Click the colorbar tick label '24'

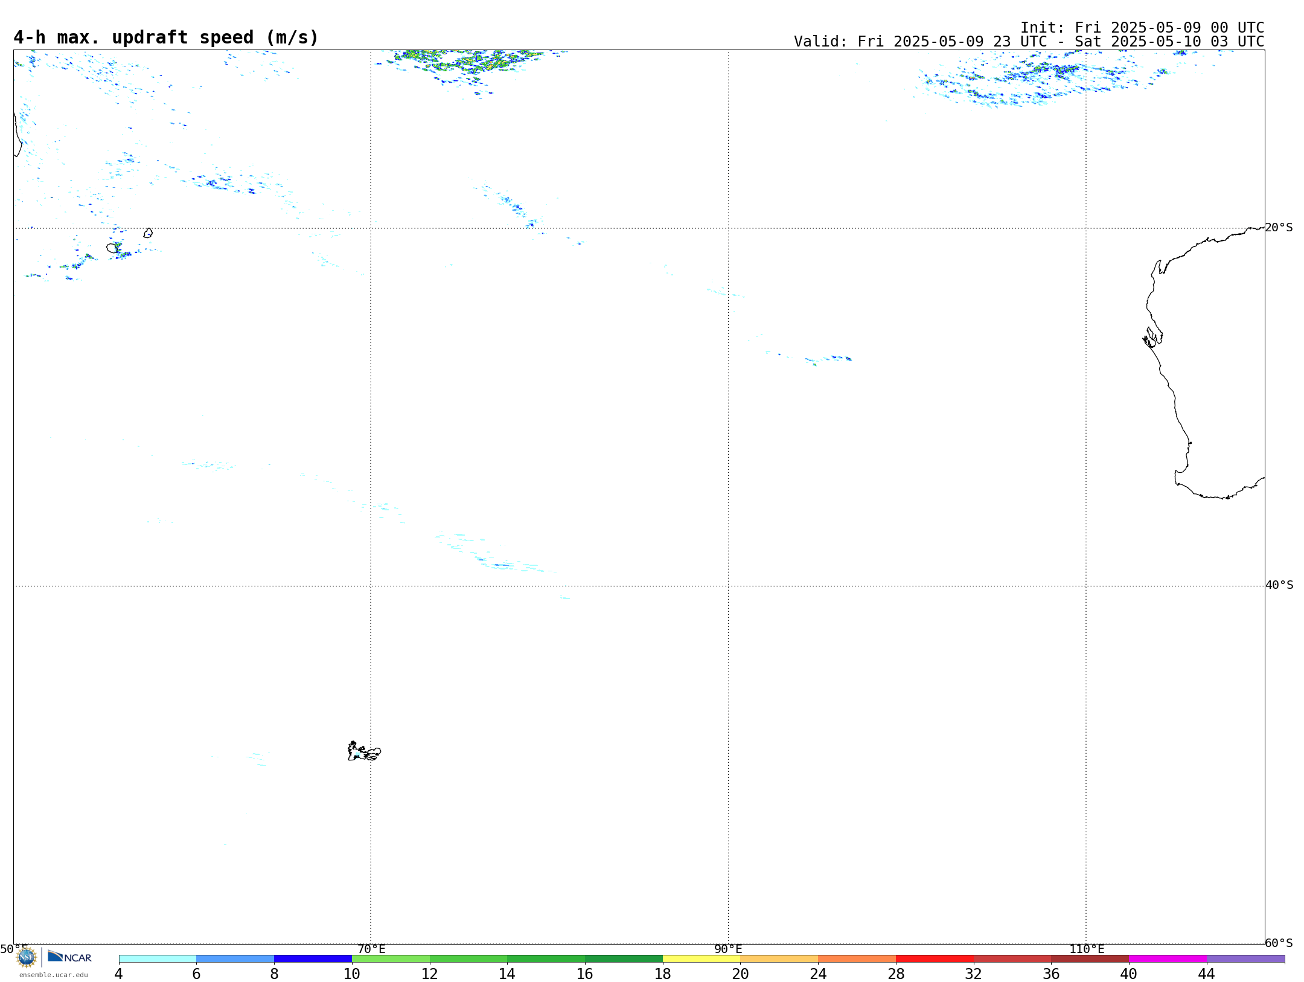[818, 974]
